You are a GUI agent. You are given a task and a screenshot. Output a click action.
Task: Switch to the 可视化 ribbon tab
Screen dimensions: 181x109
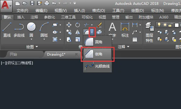pyautogui.click(x=87, y=17)
